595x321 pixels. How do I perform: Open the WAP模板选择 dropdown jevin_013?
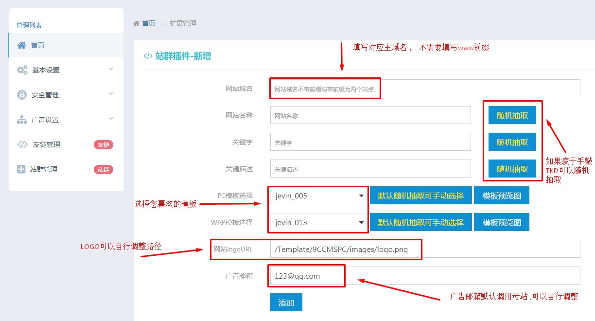coord(319,223)
